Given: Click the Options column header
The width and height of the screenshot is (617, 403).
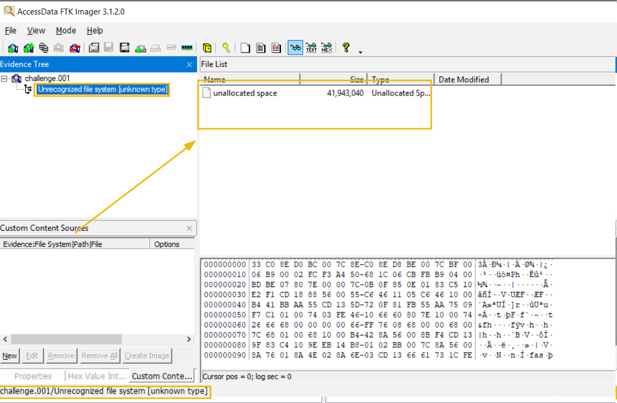Looking at the screenshot, I should (x=172, y=244).
